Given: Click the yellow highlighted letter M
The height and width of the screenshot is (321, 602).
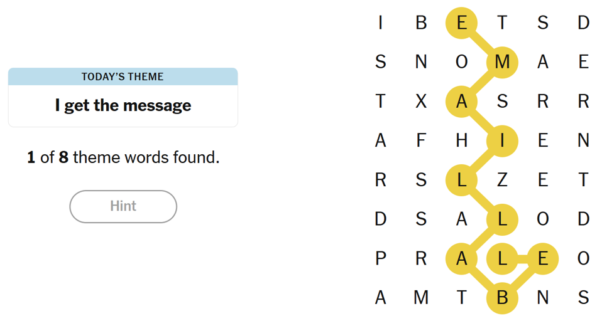Looking at the screenshot, I should pos(502,62).
